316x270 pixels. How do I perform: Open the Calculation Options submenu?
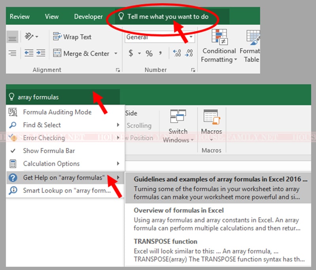pos(65,163)
